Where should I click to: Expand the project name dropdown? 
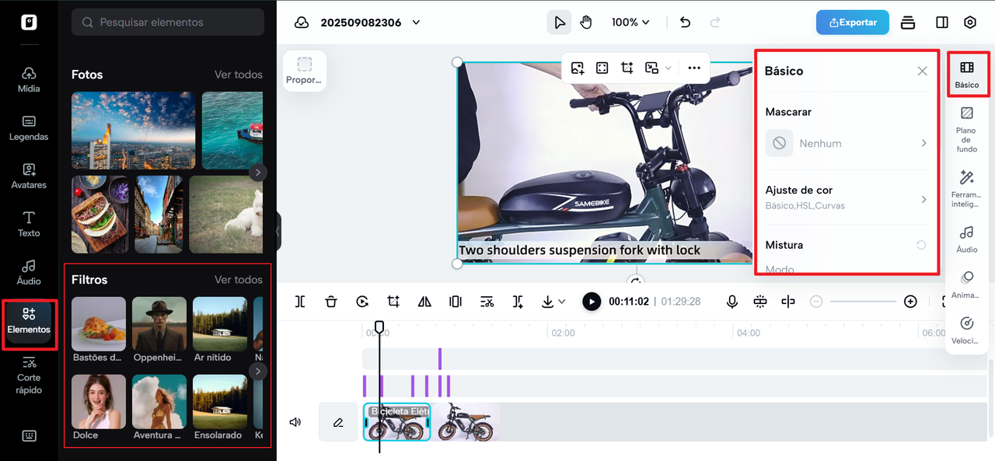[x=416, y=23]
